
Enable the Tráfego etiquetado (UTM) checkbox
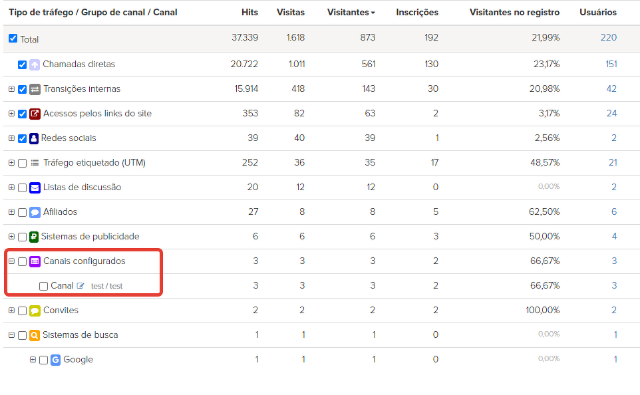(23, 163)
